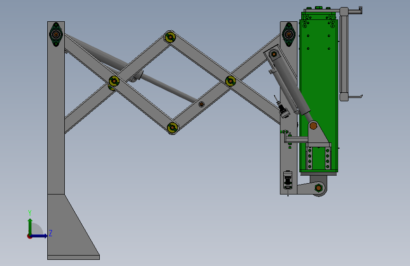
Task: Select the small brown pin on the lower scissor arm
Action: pyautogui.click(x=201, y=104)
